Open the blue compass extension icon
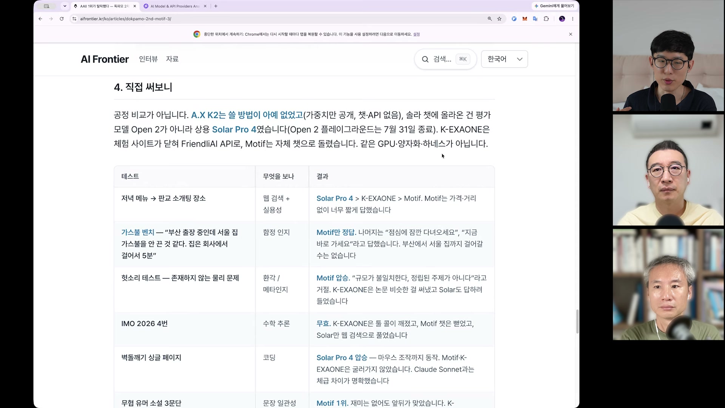 coord(514,19)
